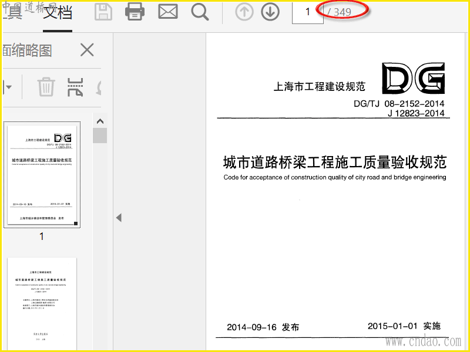
Task: Click the save (floppy disk) icon
Action: [x=103, y=12]
